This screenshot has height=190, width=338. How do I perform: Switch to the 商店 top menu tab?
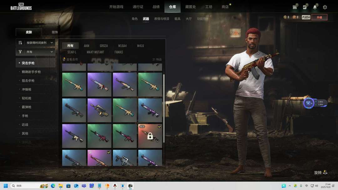[225, 7]
